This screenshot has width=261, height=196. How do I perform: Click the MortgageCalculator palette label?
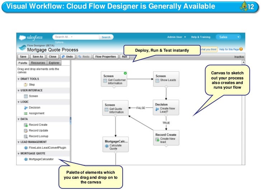coord(41,159)
